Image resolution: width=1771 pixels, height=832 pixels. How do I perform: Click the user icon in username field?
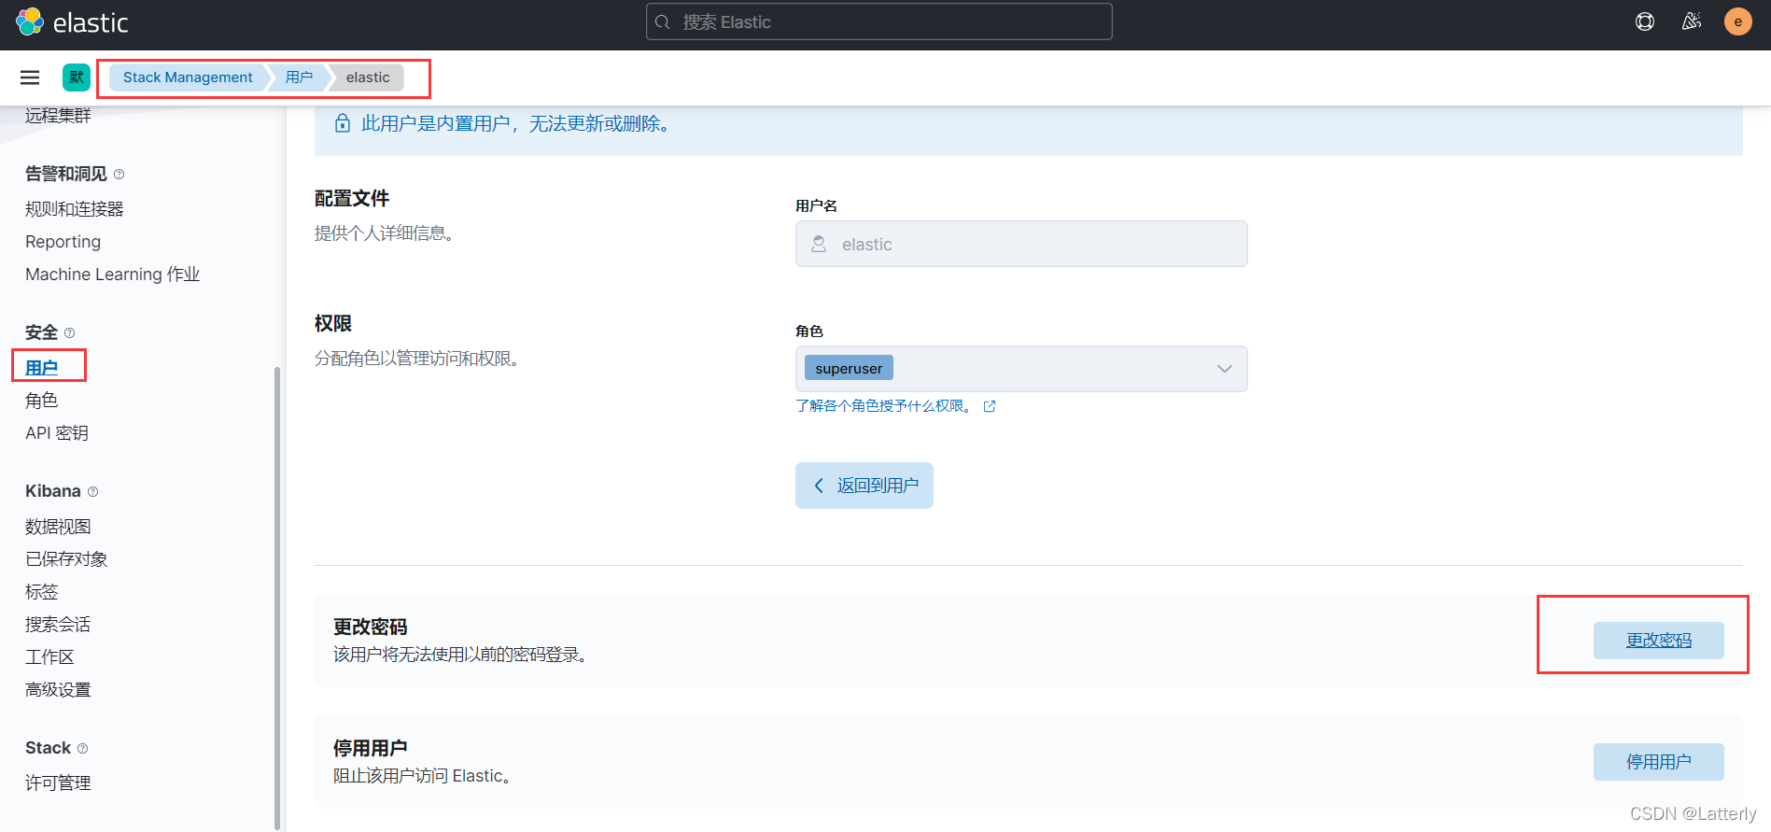click(819, 244)
